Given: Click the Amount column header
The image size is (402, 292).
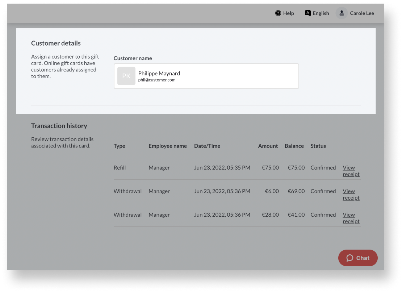Looking at the screenshot, I should click(268, 146).
